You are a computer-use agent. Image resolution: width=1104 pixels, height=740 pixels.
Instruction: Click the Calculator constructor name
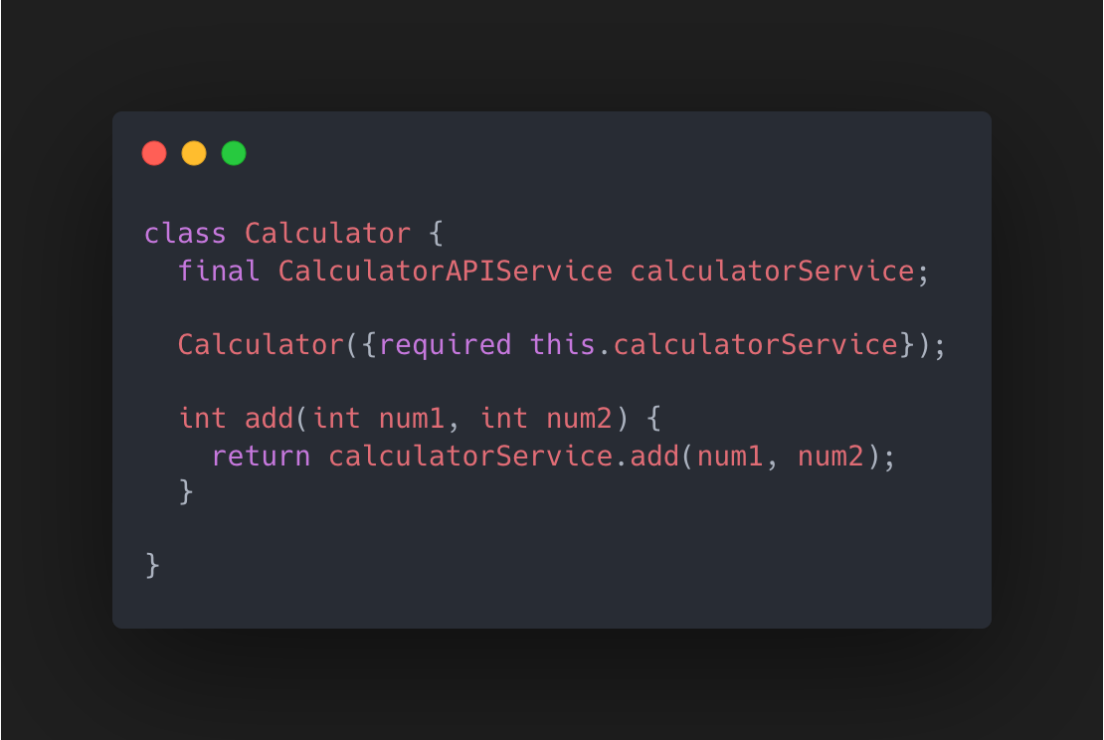click(262, 345)
